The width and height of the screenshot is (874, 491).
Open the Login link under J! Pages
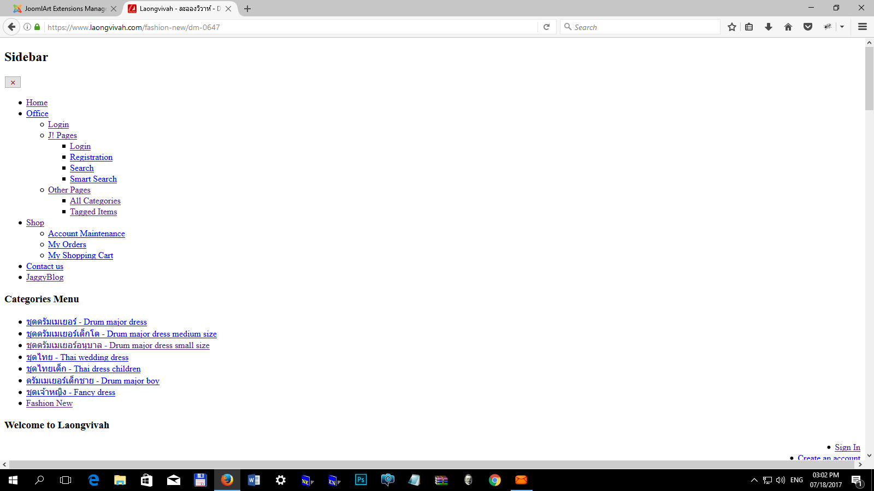click(x=80, y=146)
